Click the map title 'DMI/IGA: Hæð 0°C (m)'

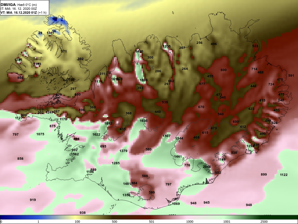18,4
